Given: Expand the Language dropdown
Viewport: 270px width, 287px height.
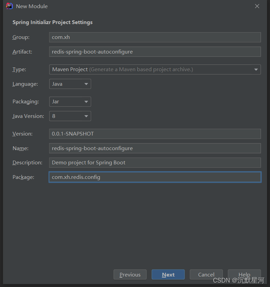Looking at the screenshot, I should point(86,84).
